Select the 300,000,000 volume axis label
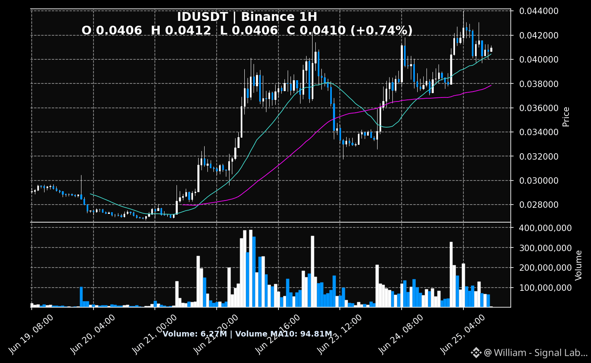 point(545,248)
